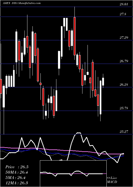Click the tall red candle reaching 27.8
133x187 pixels.
point(74,36)
